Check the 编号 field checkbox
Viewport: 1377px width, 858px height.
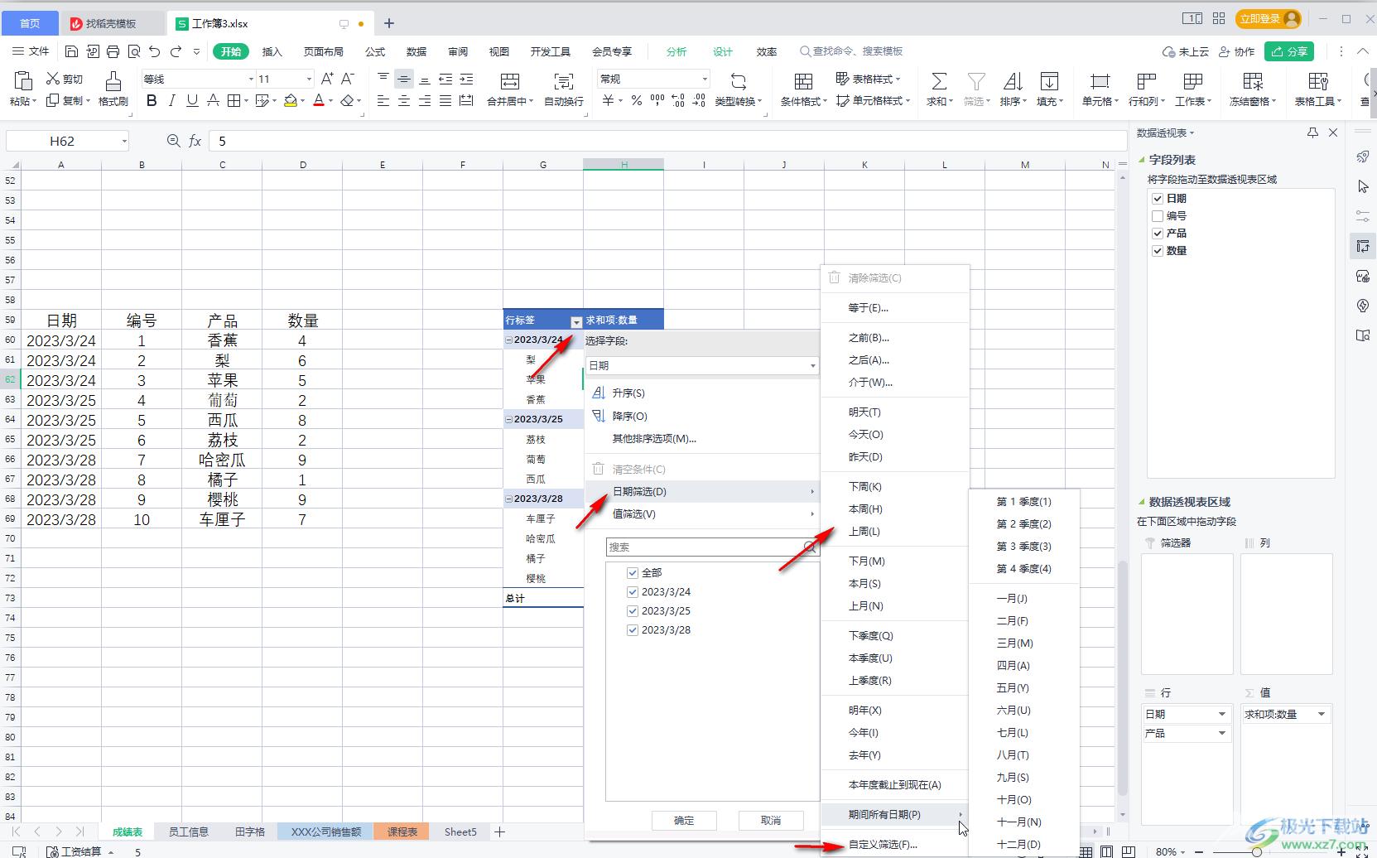point(1158,215)
